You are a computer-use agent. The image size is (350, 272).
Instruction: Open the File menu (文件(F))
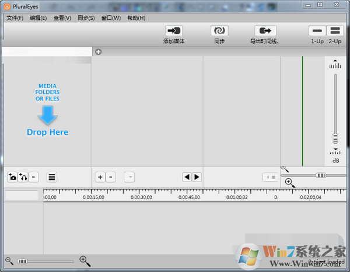point(15,18)
